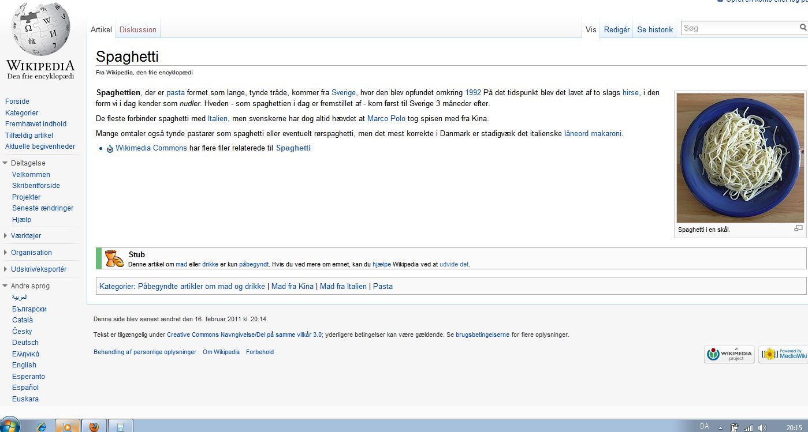Click the Søg search input field

[x=739, y=28]
